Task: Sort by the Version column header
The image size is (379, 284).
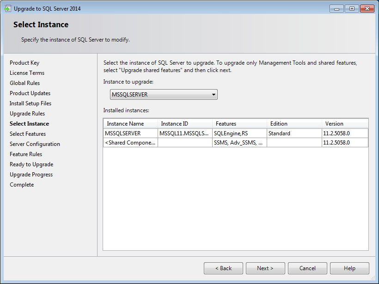Action: (345, 124)
